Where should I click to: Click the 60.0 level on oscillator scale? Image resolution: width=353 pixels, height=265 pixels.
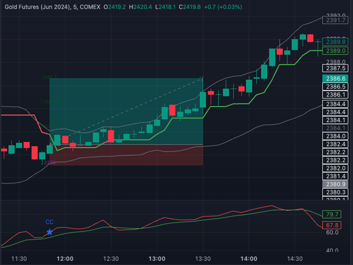332,233
